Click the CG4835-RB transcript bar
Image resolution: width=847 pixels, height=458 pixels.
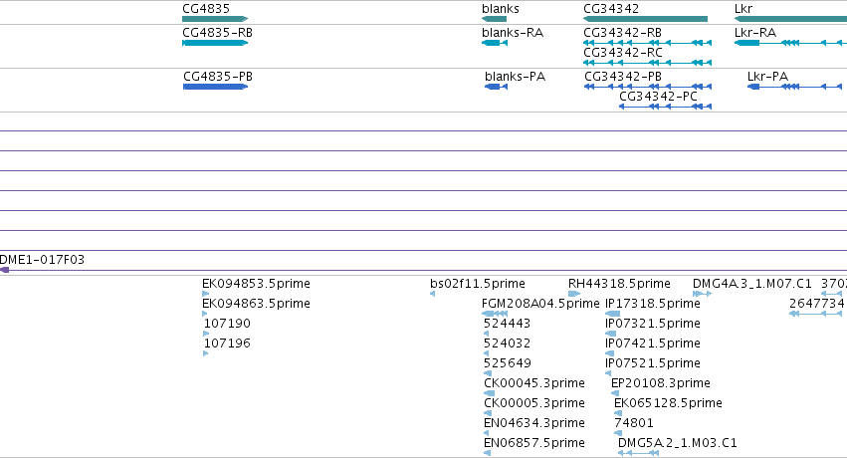click(215, 43)
